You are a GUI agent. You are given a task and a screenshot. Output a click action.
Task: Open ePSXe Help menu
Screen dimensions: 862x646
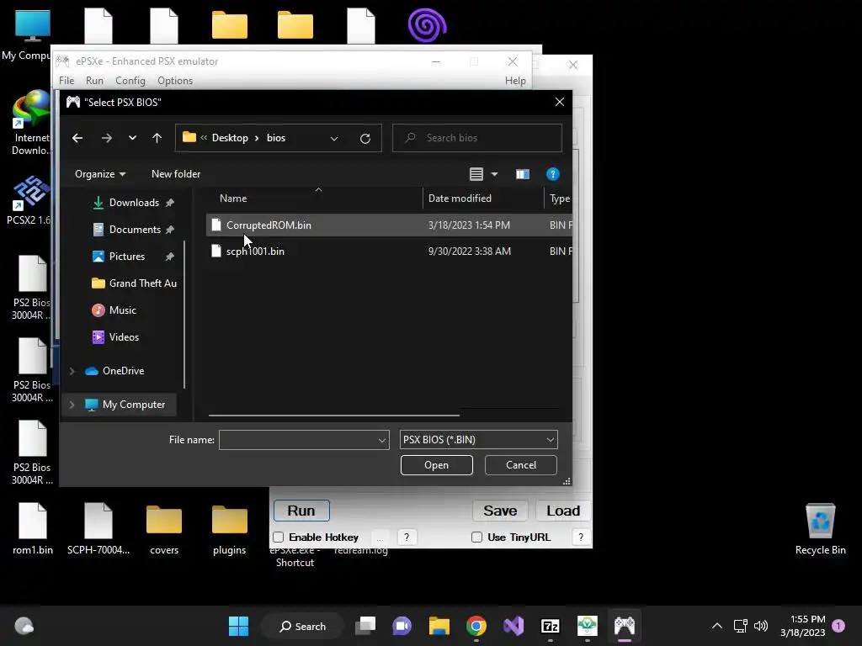[515, 81]
